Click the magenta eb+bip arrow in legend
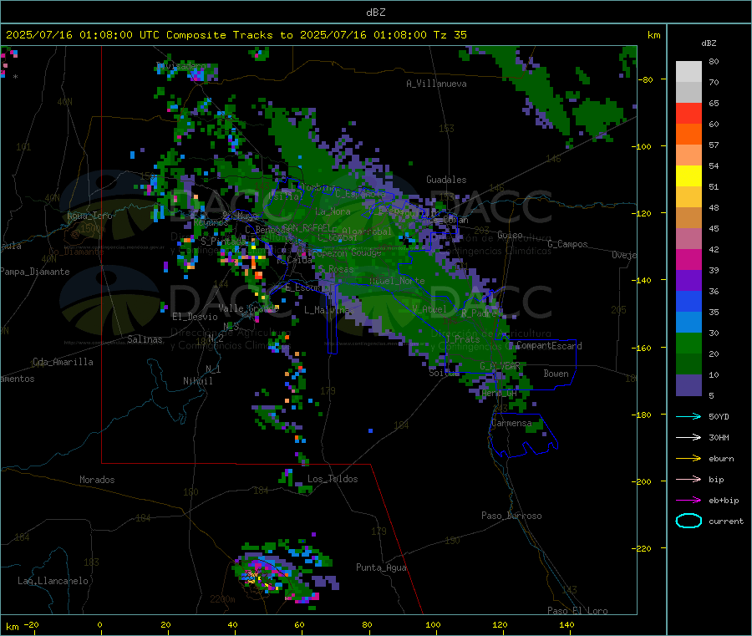The image size is (752, 636). tap(688, 501)
